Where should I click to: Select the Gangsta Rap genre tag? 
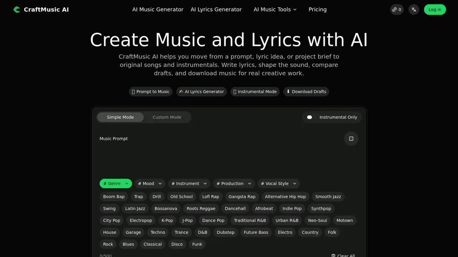click(x=242, y=197)
